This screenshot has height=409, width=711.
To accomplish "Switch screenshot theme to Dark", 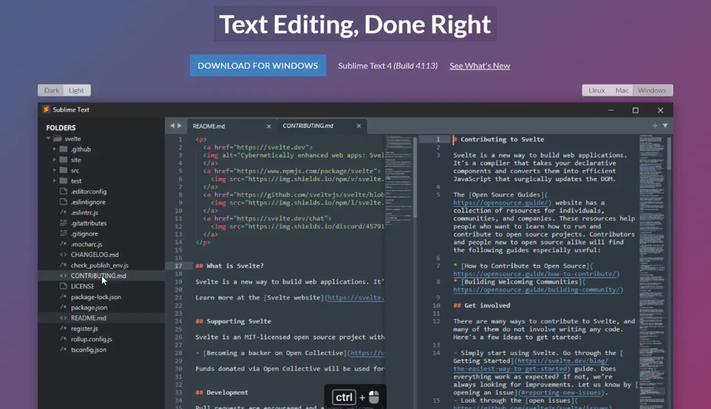I will click(51, 91).
